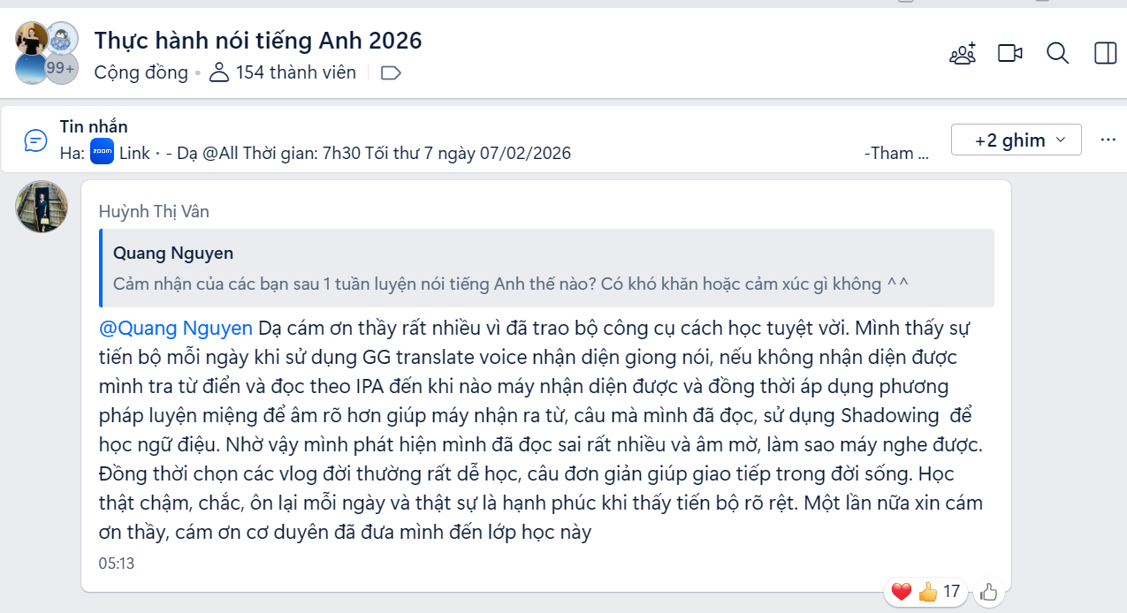View the reaction count of 17

pos(951,592)
